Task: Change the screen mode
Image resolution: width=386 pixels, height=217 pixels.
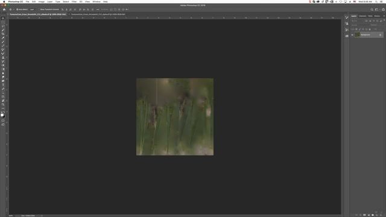Action: coord(3,125)
